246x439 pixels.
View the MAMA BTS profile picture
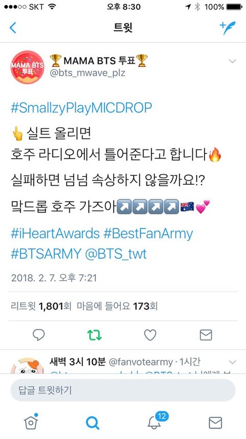click(27, 67)
